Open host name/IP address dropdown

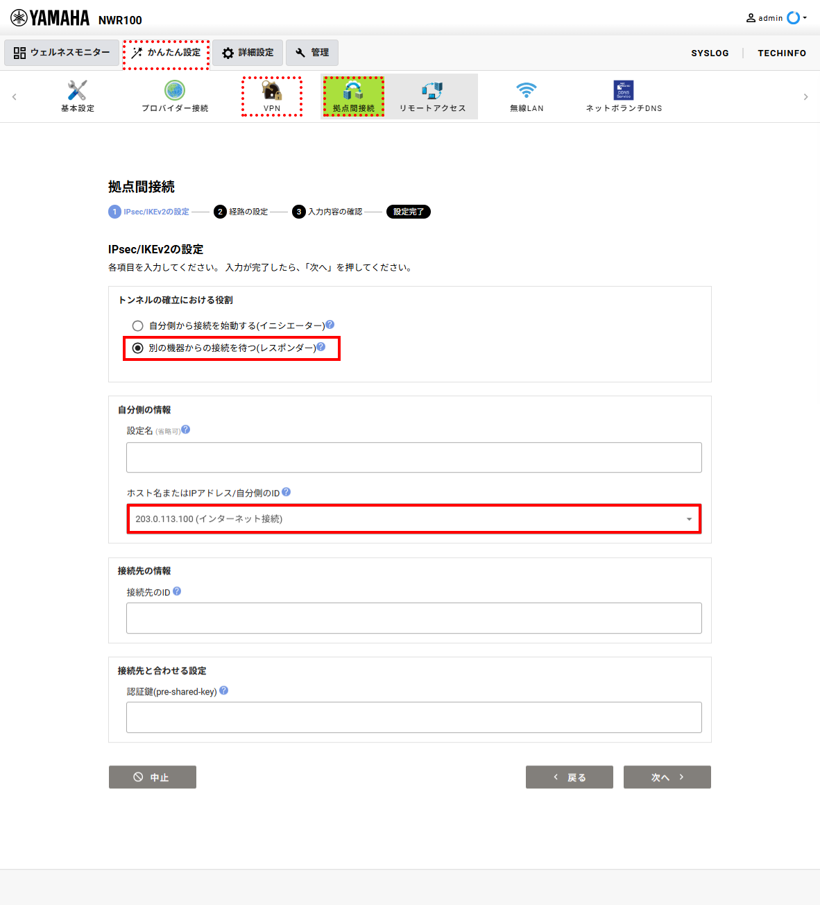(x=414, y=519)
